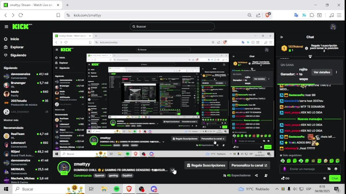Screen dimensions: 346x194
Task: Go to the Kick logo home
Action: tap(22, 26)
